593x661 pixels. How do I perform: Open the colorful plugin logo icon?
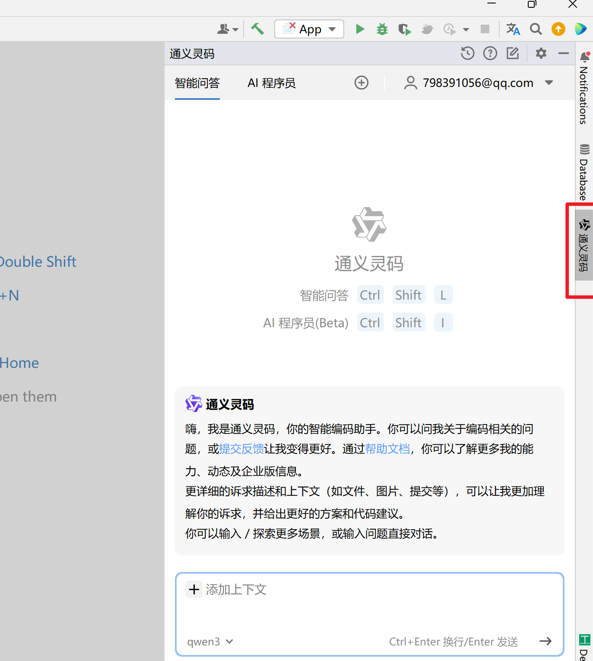point(581,29)
